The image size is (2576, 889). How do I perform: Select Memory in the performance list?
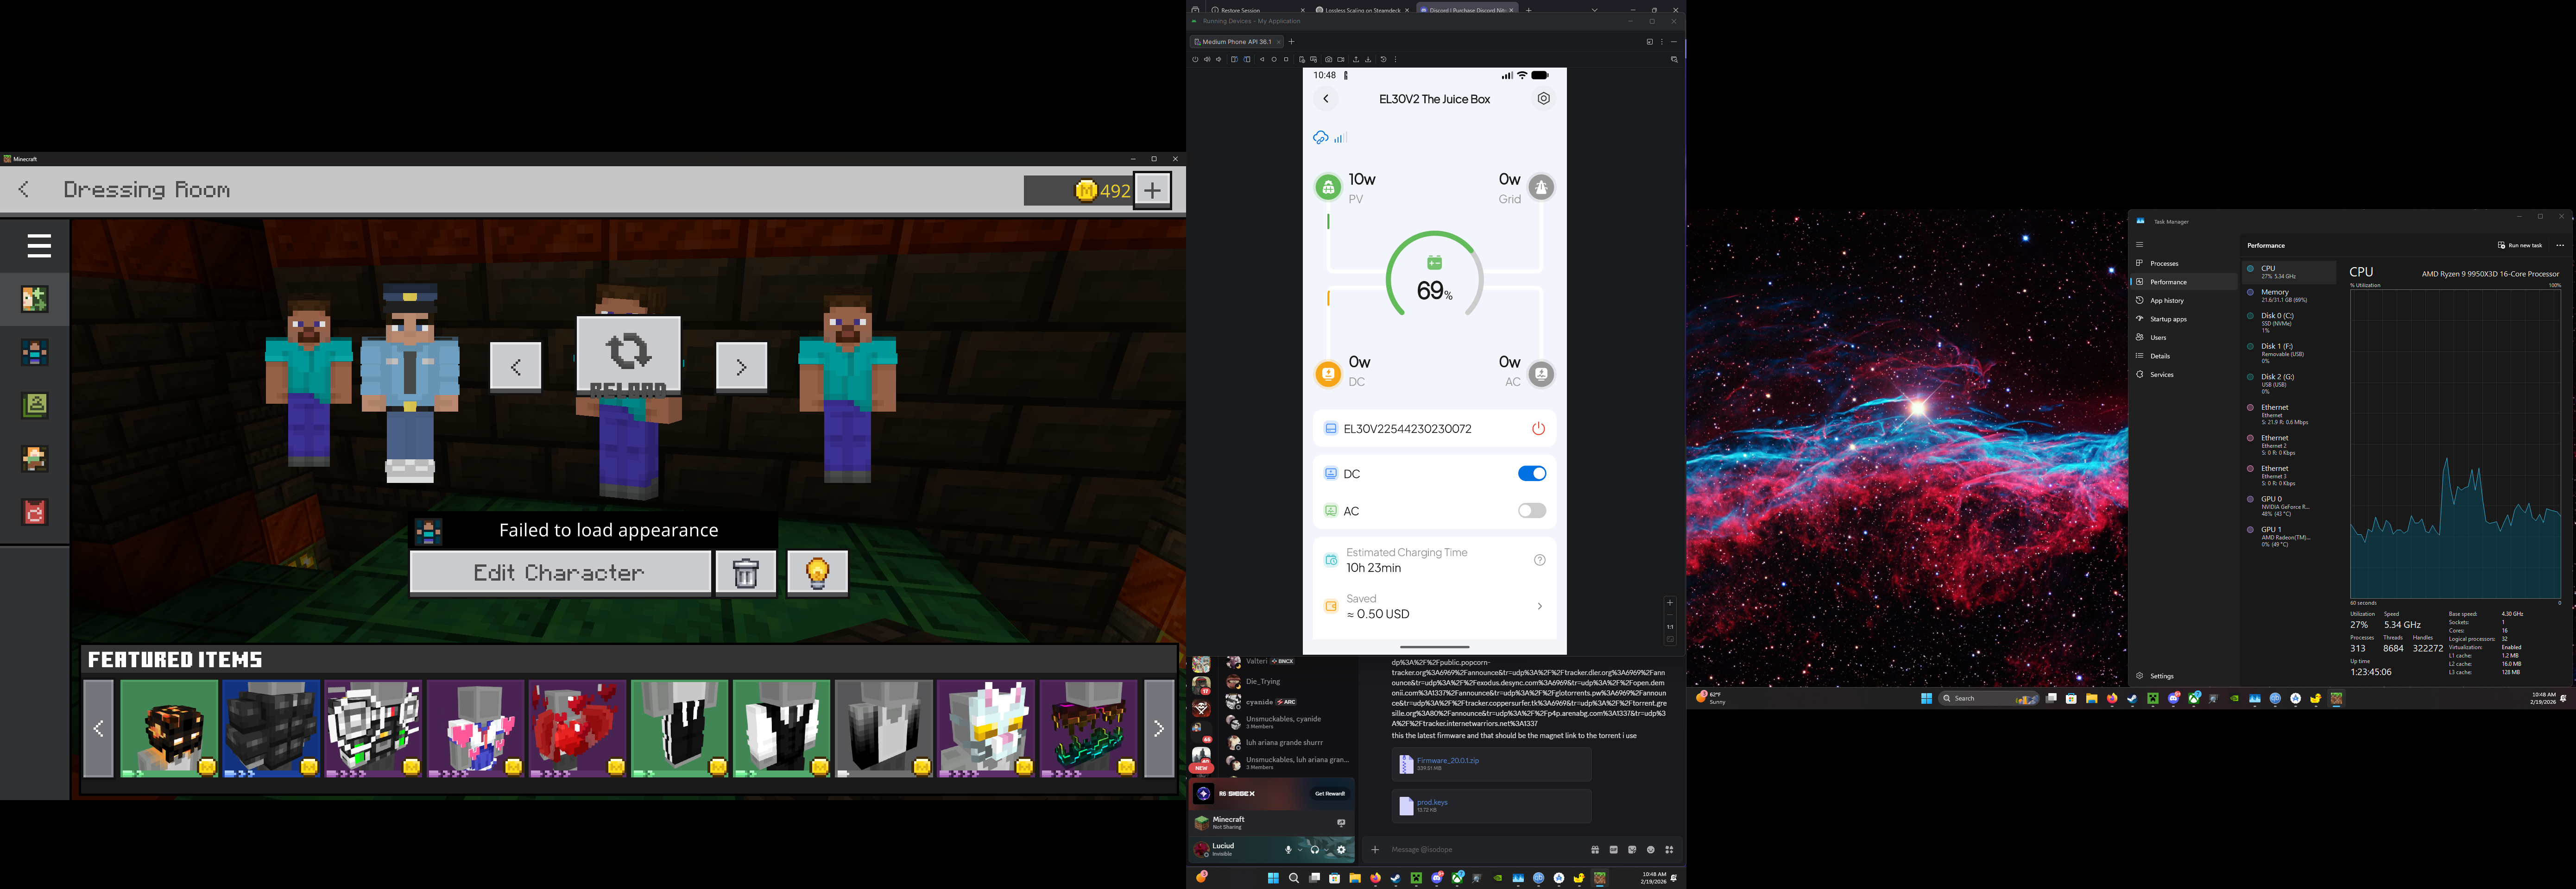tap(2275, 294)
